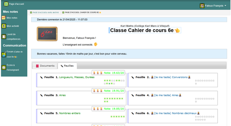Viewport: 231px width, 126px height.
Task: Click the Page d'accueil home icon
Action: point(6,4)
